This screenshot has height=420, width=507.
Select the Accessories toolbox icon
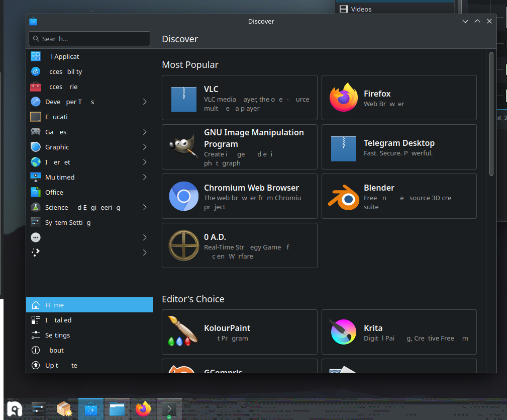tap(36, 87)
